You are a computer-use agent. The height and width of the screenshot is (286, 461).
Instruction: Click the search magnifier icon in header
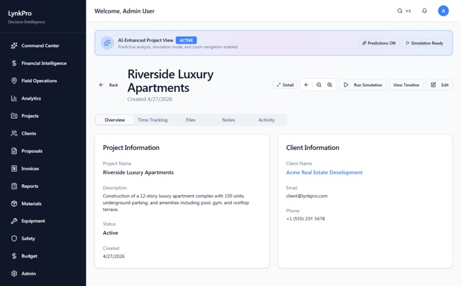(x=400, y=11)
